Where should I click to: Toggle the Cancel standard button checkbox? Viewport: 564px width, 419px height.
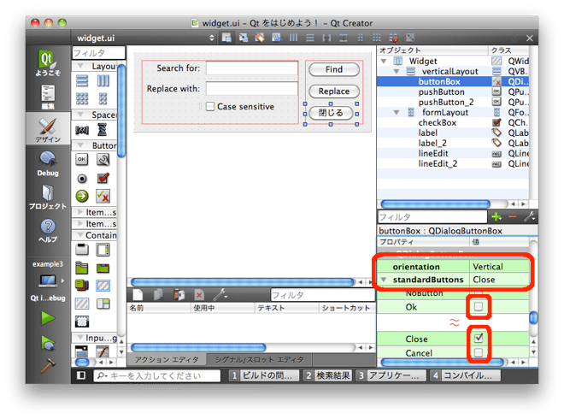[479, 352]
